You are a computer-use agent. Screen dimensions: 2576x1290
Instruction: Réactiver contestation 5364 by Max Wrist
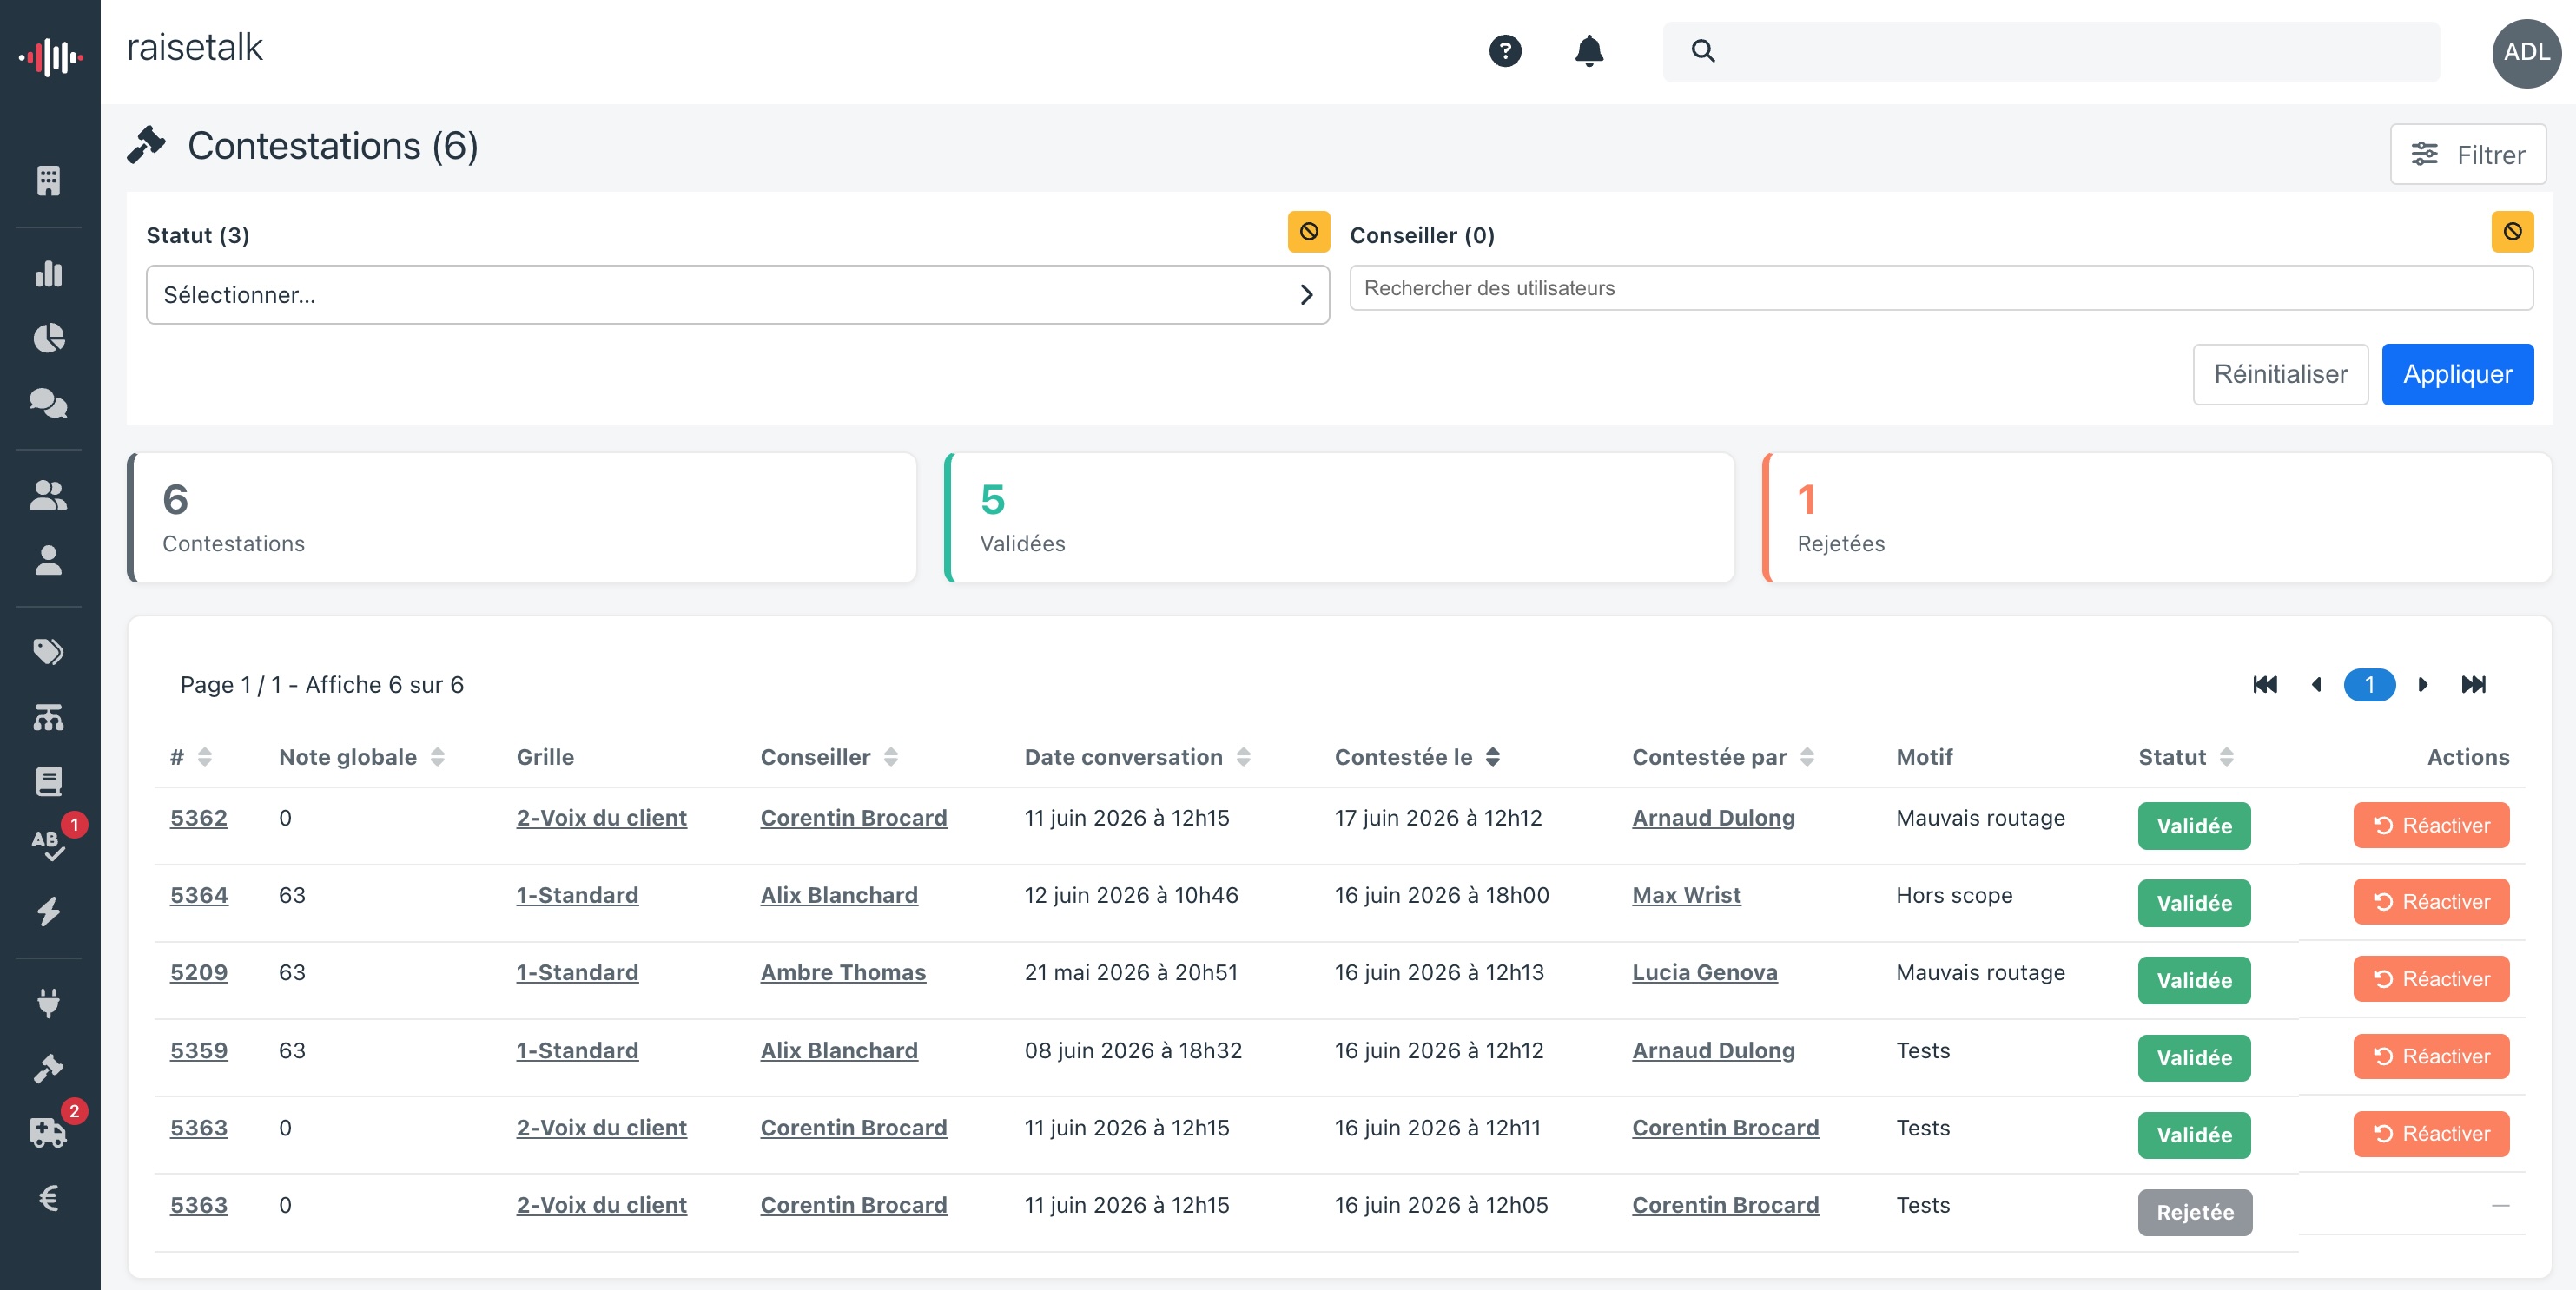click(x=2431, y=901)
